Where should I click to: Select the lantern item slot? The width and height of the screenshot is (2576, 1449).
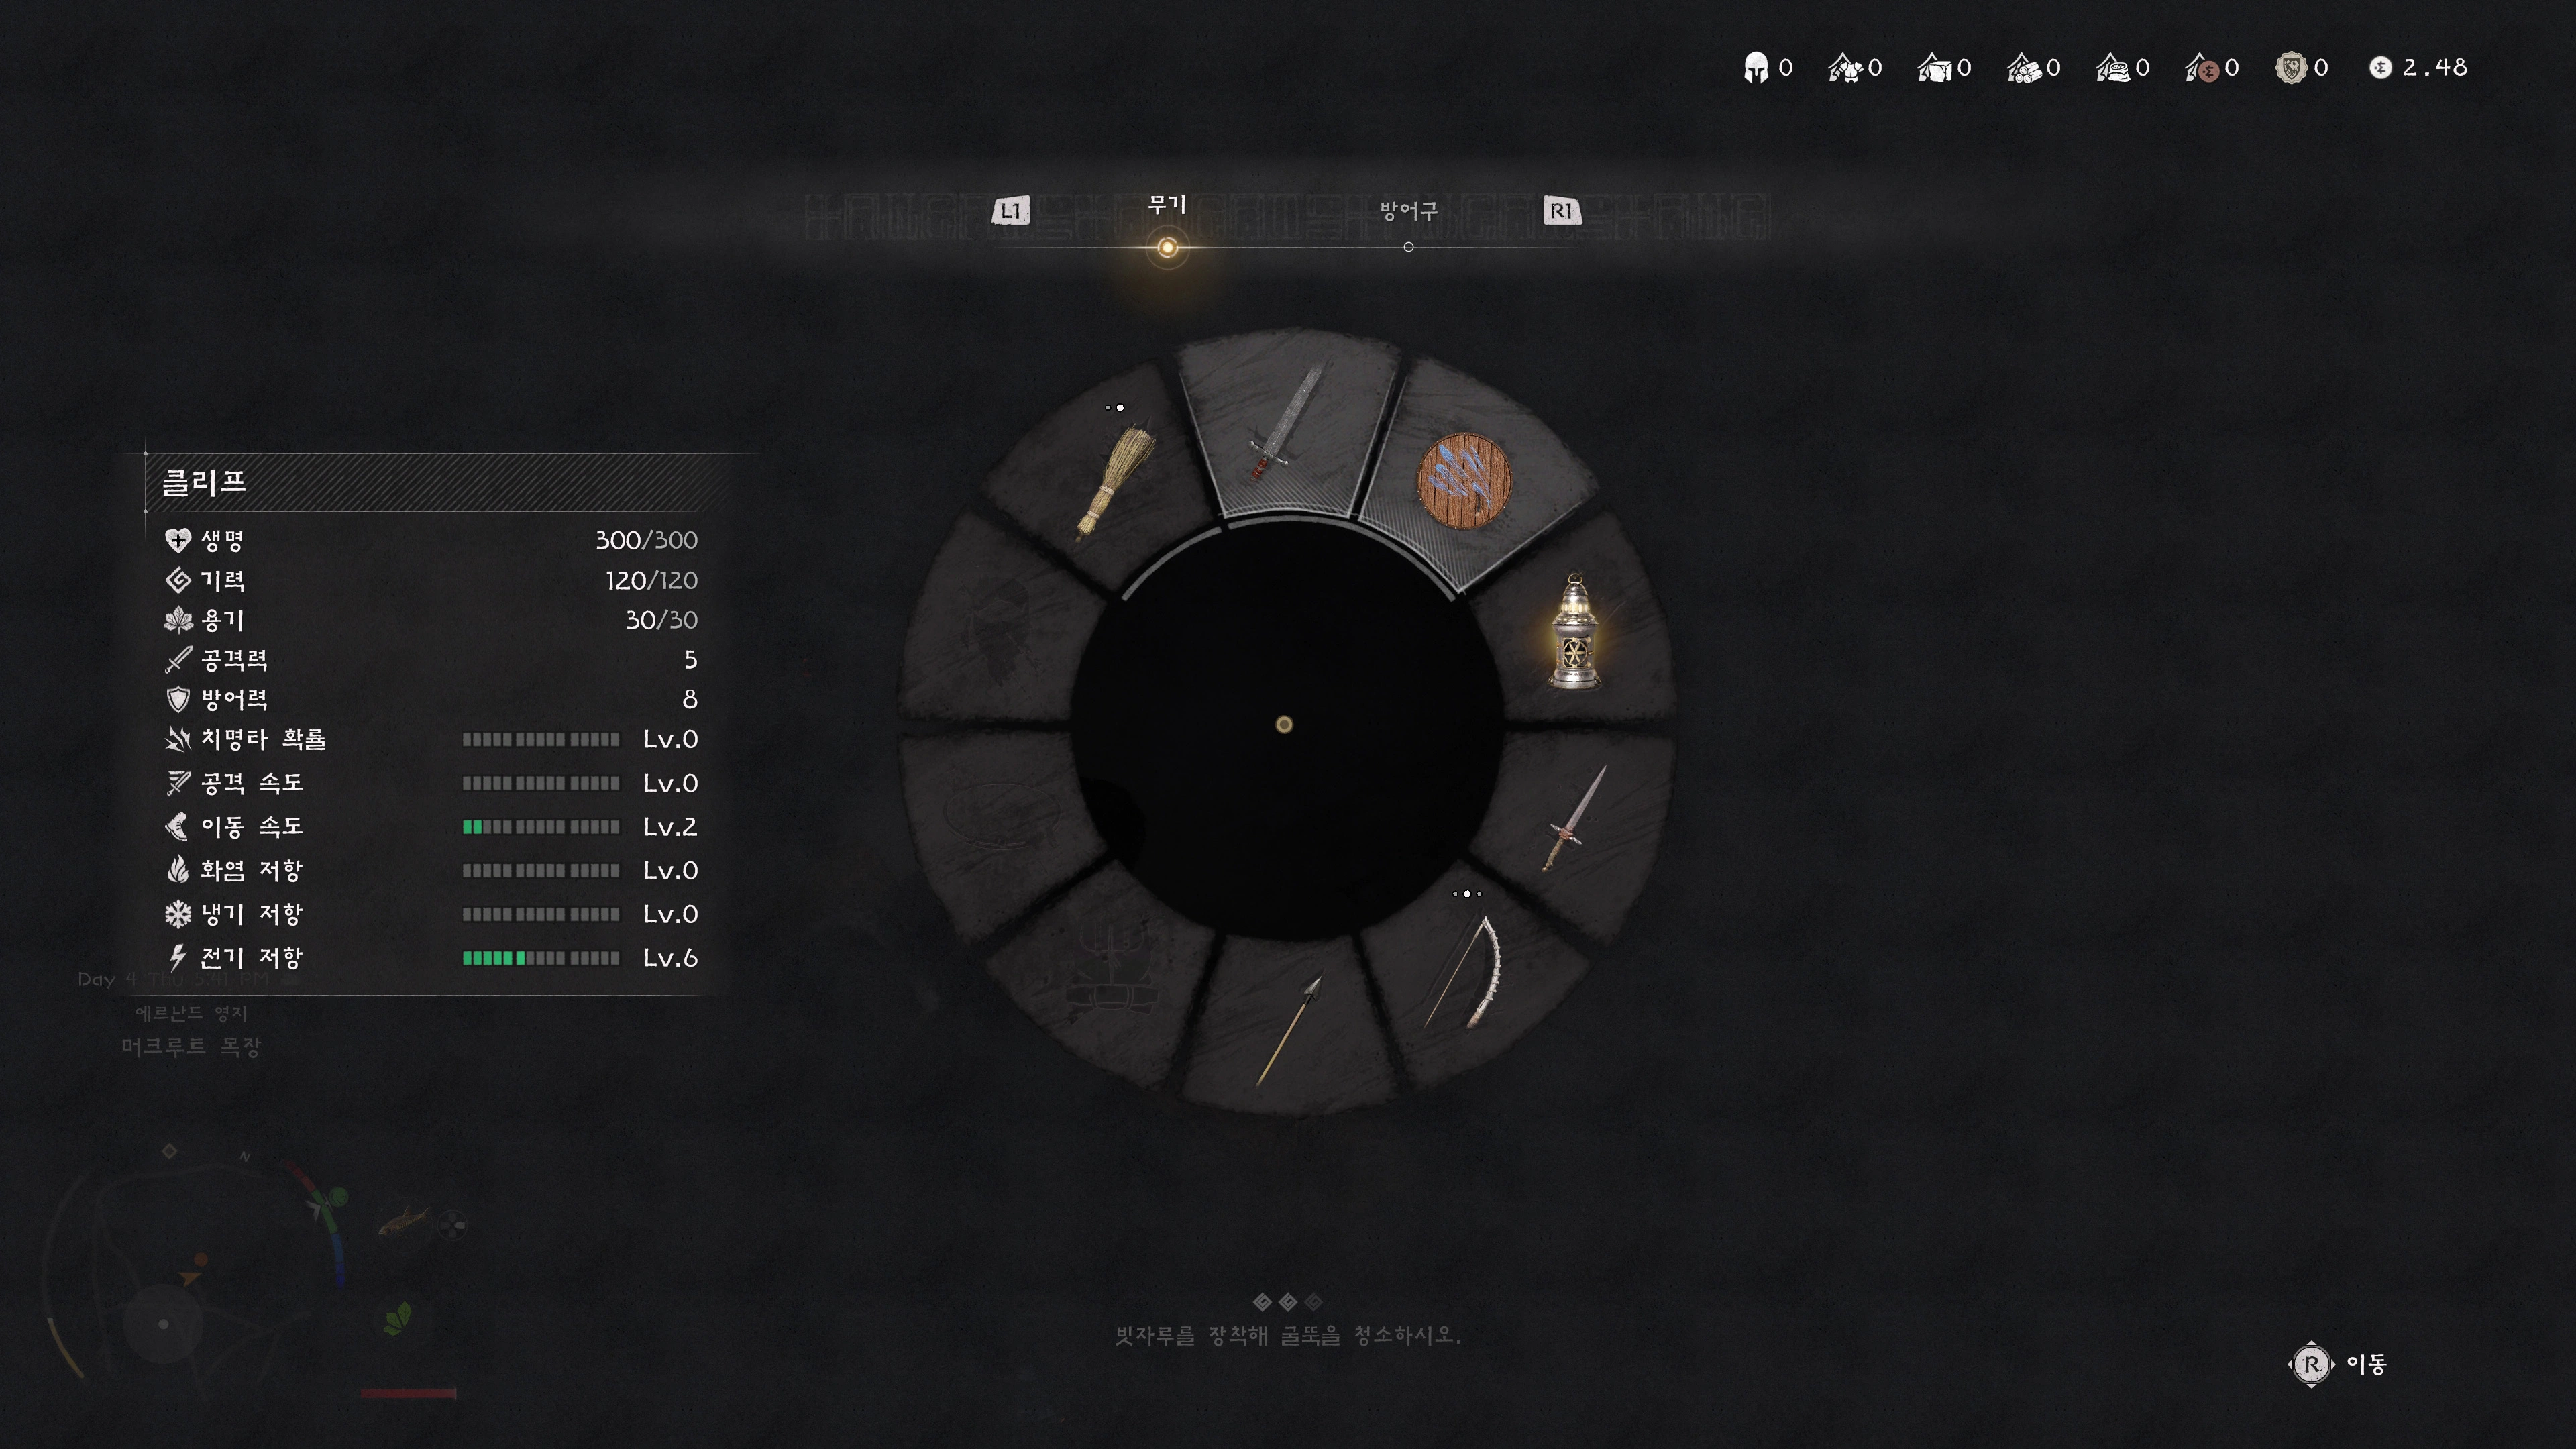1574,632
